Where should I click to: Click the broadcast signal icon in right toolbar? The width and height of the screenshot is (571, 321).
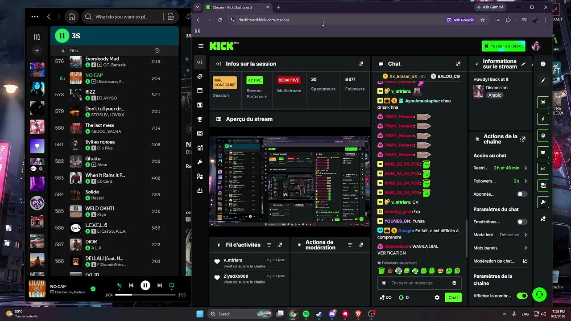pyautogui.click(x=543, y=169)
